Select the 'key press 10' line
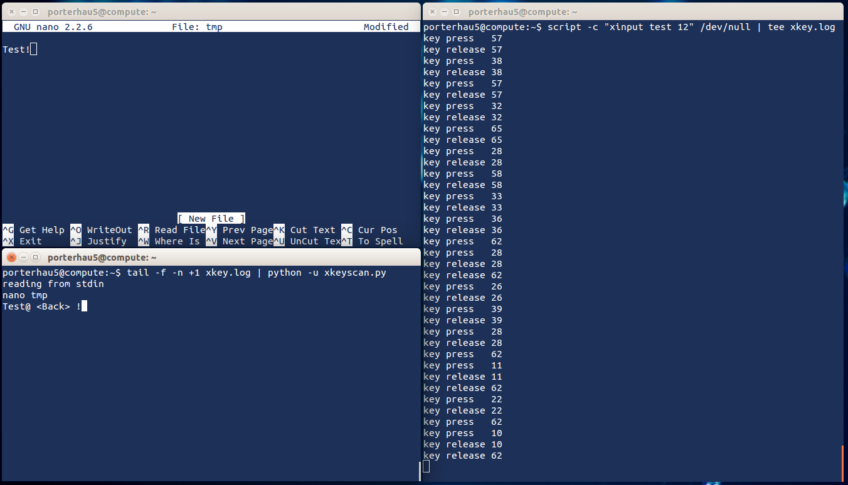 tap(463, 433)
